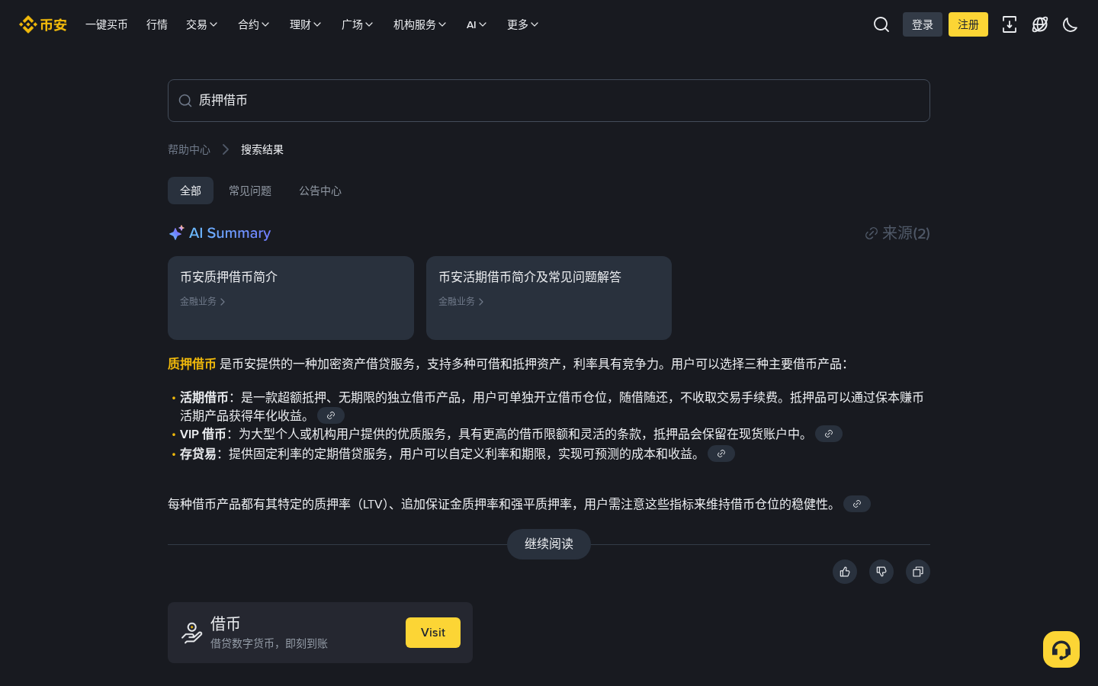The height and width of the screenshot is (686, 1098).
Task: Open customer support headset chat button
Action: pos(1061,649)
